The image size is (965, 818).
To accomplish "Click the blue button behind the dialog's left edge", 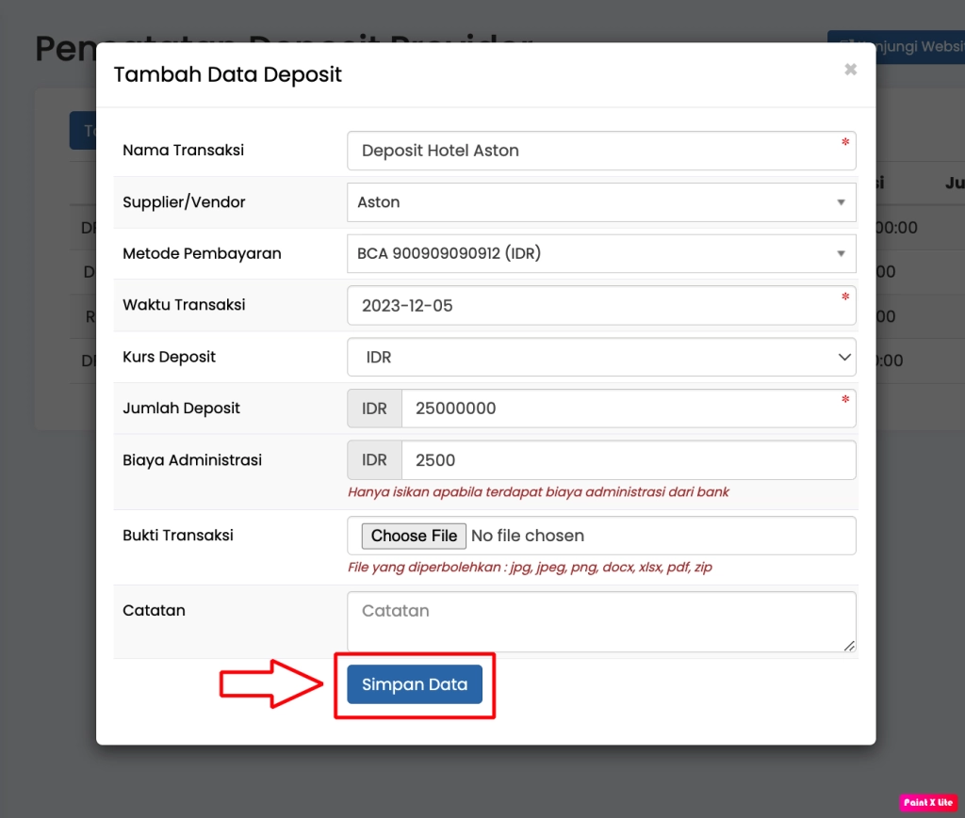I will click(83, 131).
